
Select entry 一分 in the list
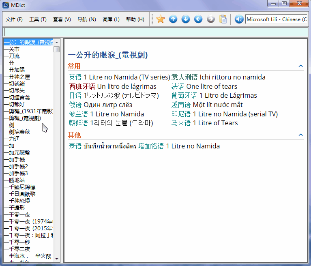tap(9, 63)
